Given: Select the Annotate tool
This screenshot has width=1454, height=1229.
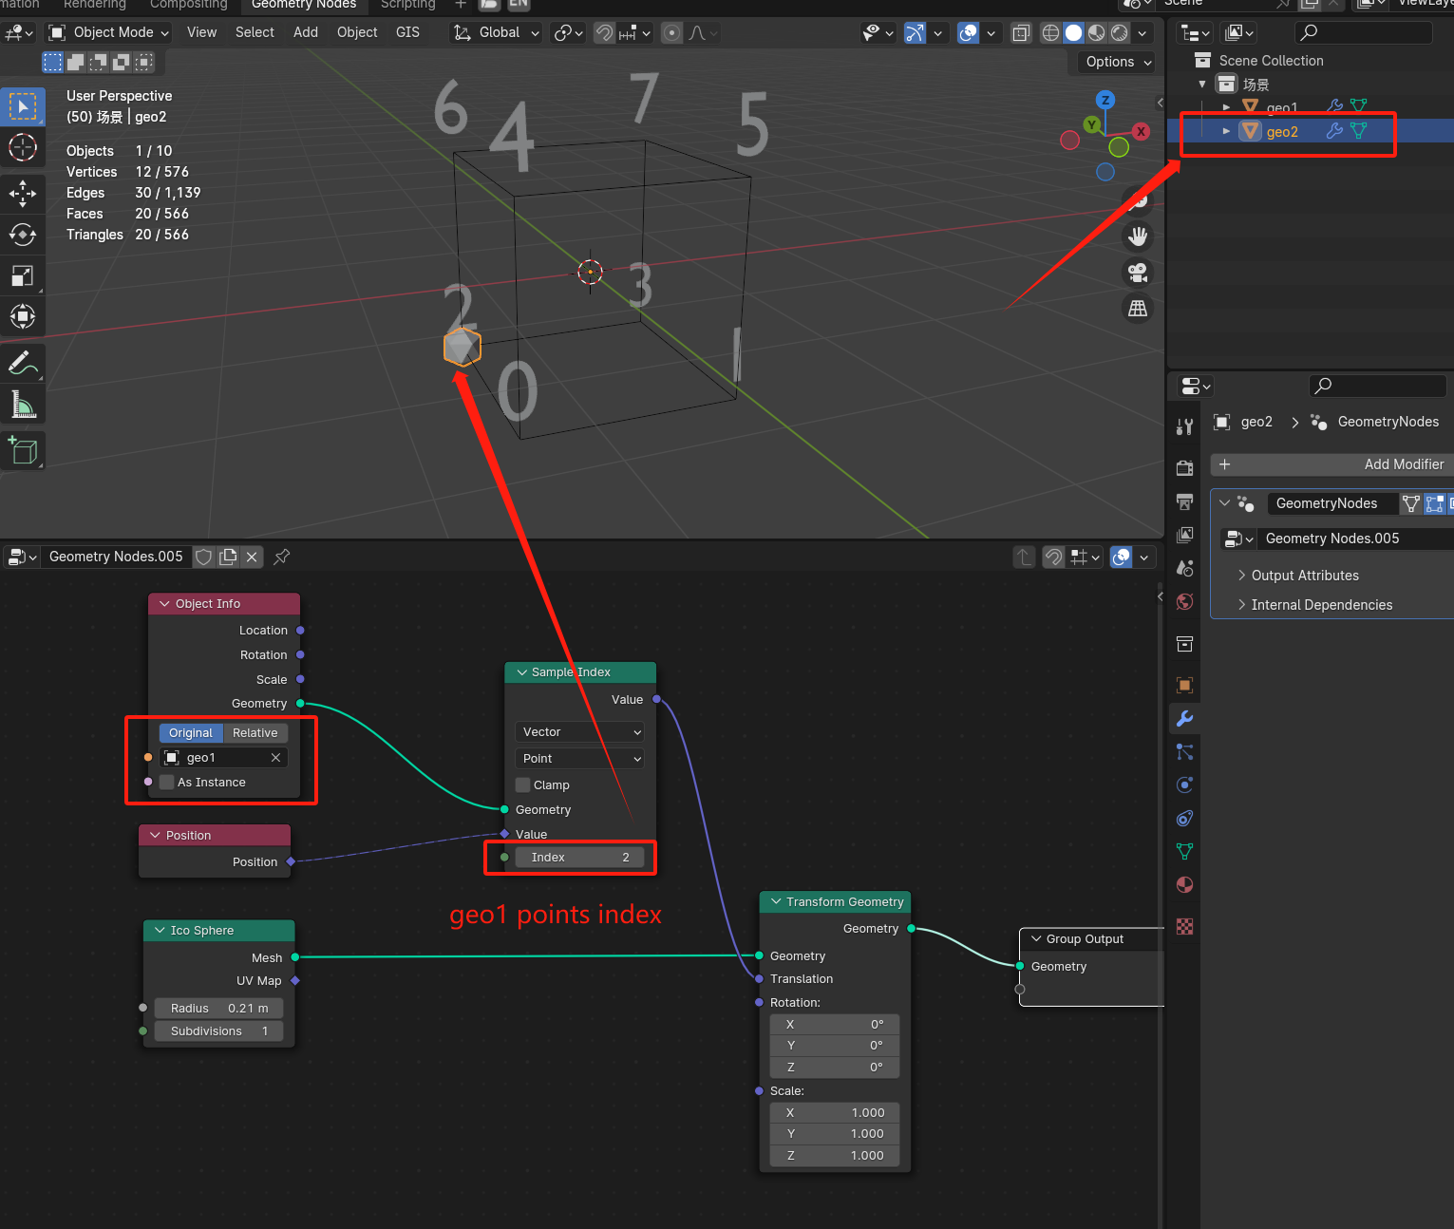Looking at the screenshot, I should [x=23, y=362].
